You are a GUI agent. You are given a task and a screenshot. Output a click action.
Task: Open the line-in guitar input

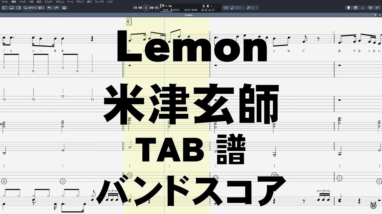click(x=378, y=8)
